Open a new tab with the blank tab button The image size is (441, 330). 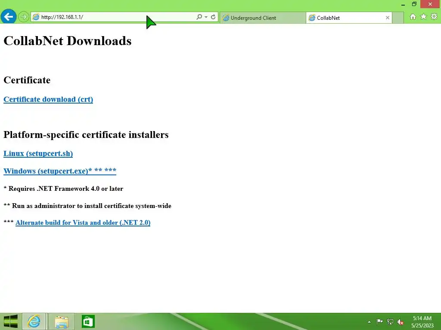tap(398, 18)
